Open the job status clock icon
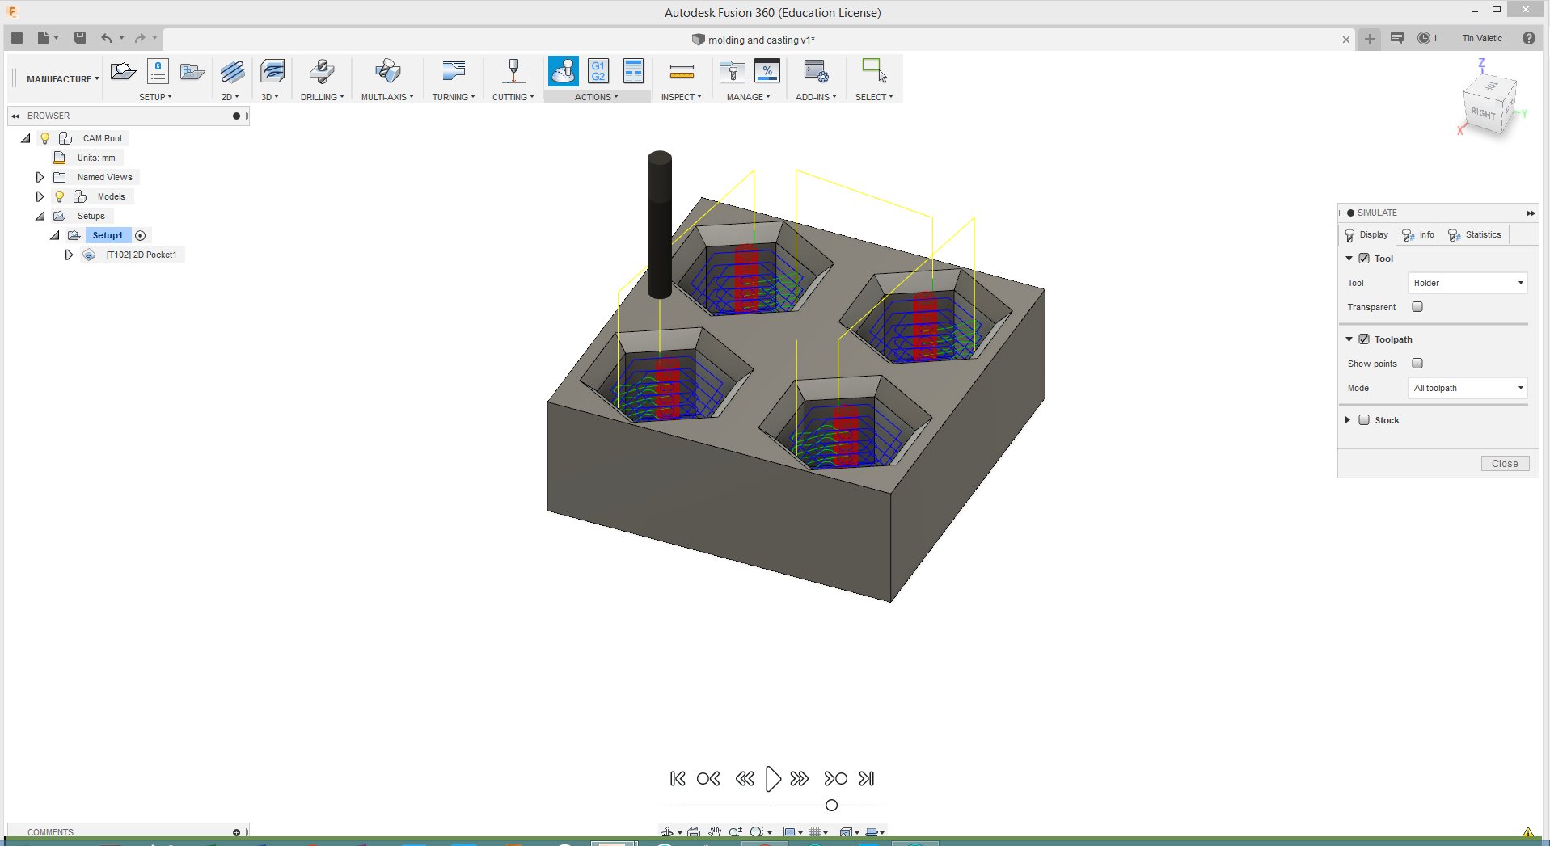1550x846 pixels. click(1424, 38)
